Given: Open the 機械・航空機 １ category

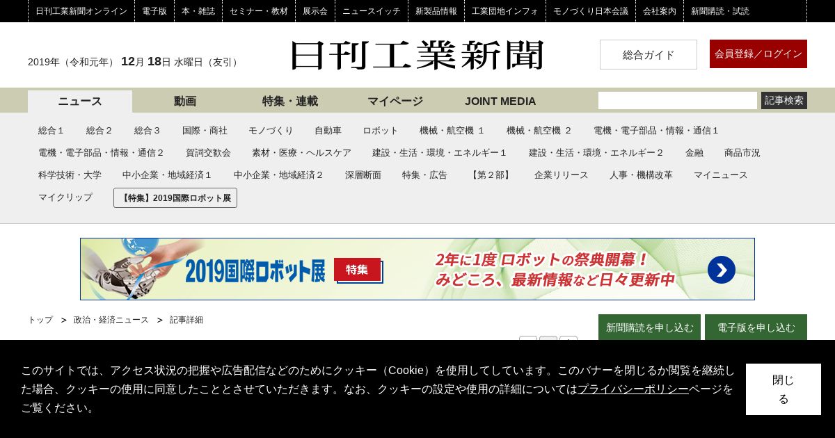Looking at the screenshot, I should (x=452, y=131).
